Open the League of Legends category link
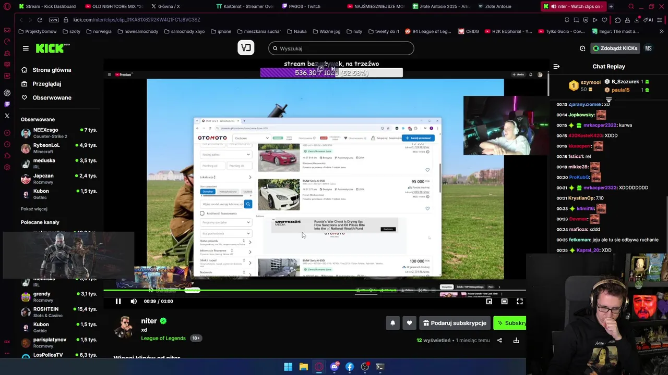This screenshot has height=375, width=668. pos(163,339)
